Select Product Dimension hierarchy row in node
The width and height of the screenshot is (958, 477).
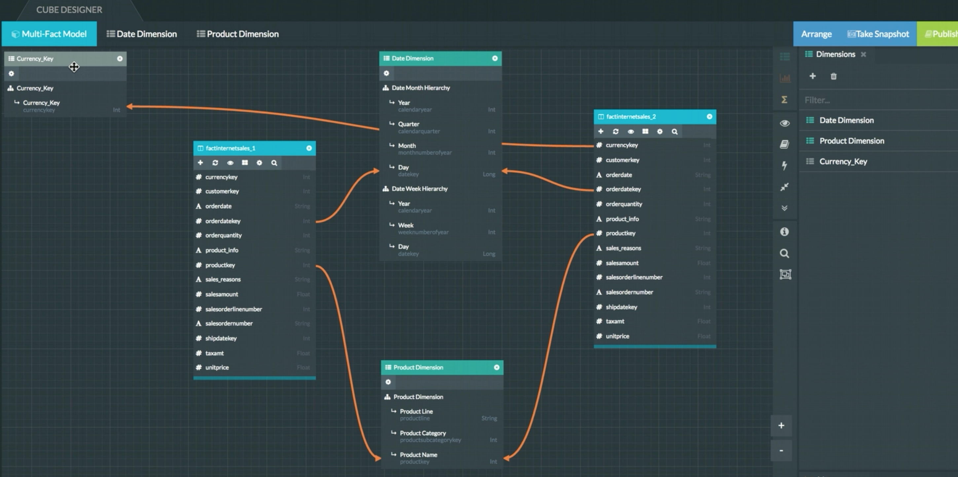442,397
